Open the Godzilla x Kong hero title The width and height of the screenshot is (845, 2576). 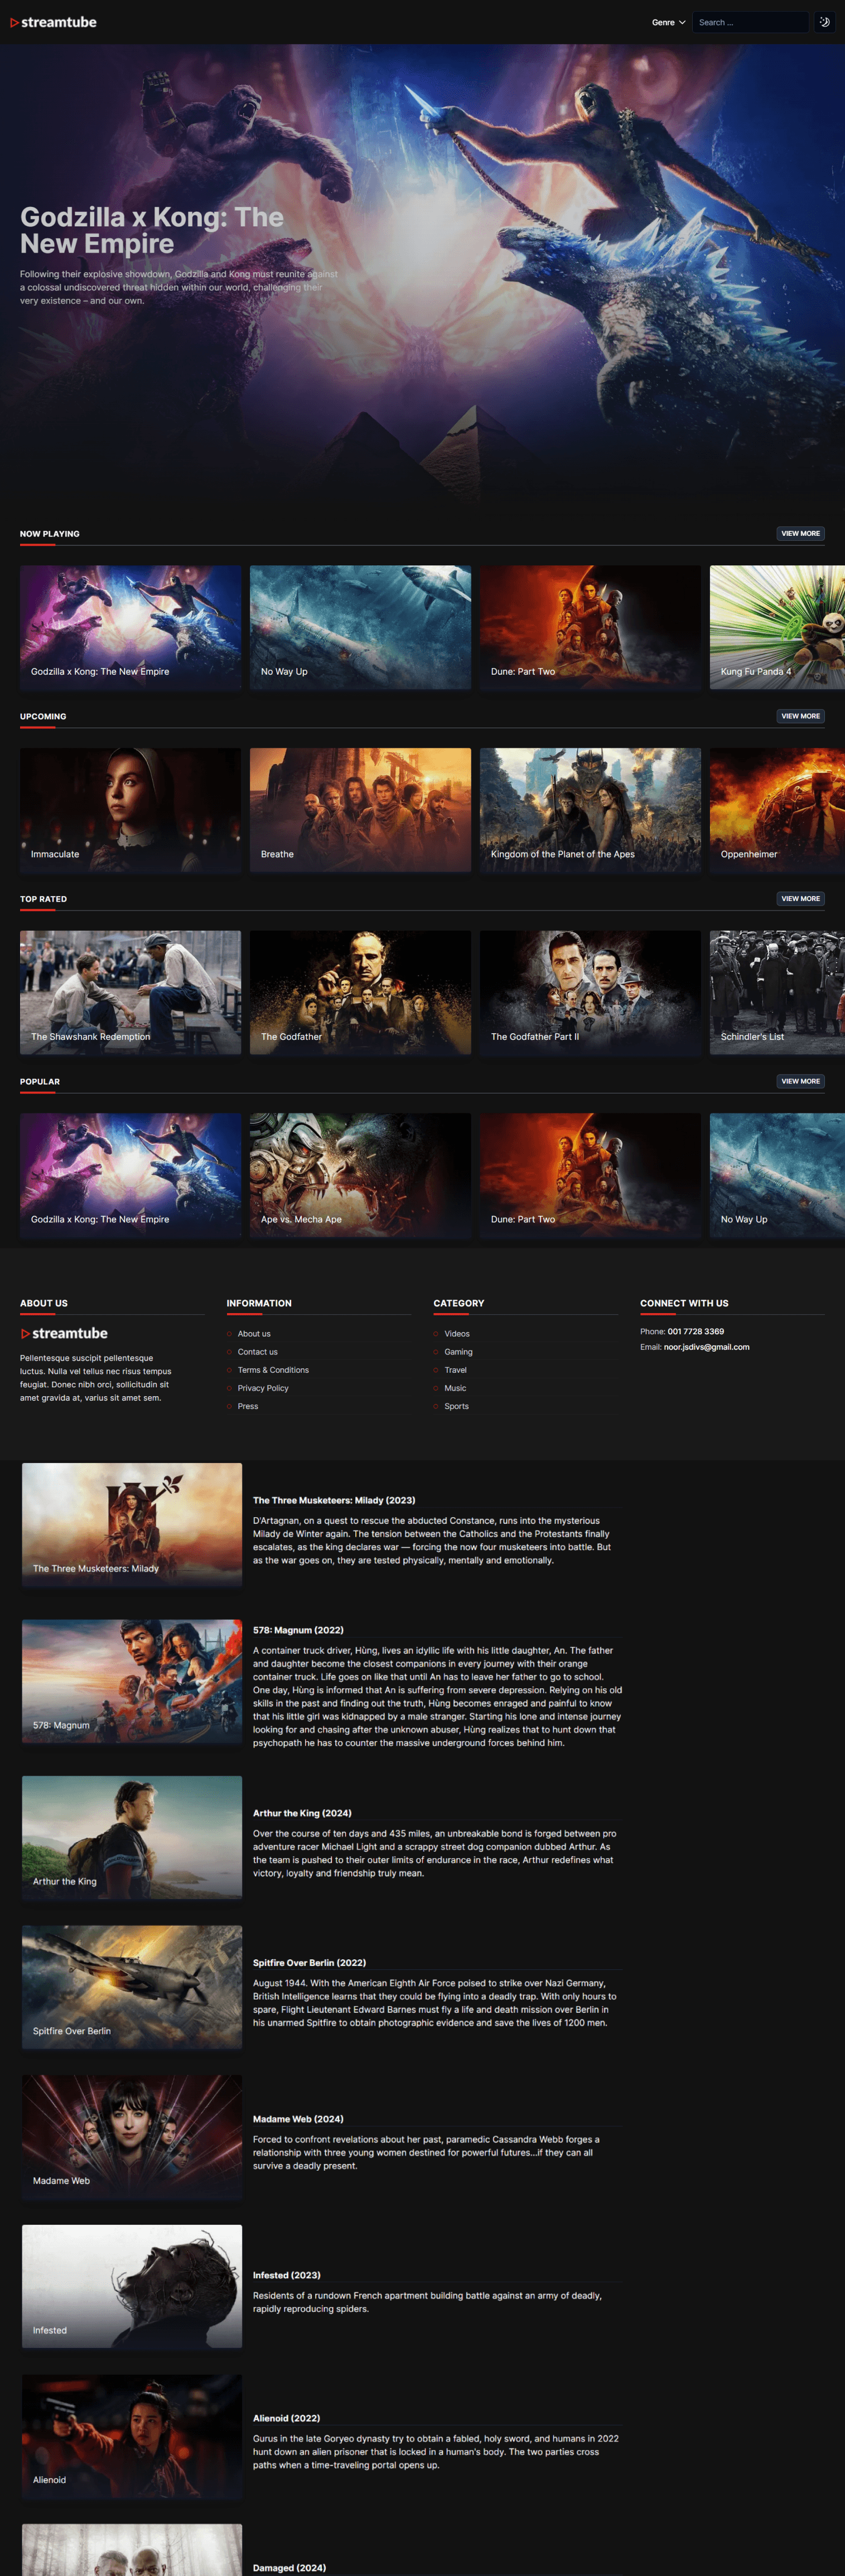pos(152,230)
